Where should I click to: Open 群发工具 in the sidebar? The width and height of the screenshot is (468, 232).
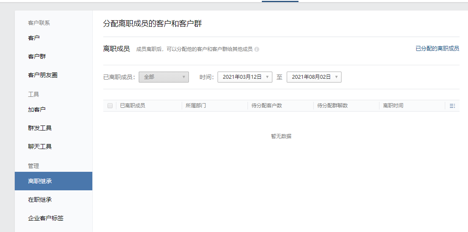(x=40, y=128)
